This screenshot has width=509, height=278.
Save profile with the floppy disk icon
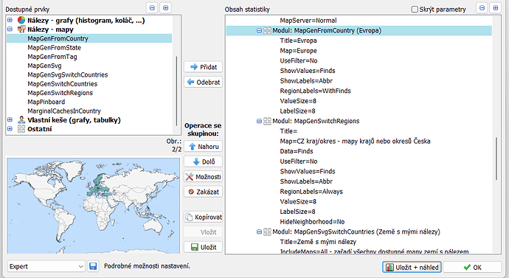(x=93, y=266)
